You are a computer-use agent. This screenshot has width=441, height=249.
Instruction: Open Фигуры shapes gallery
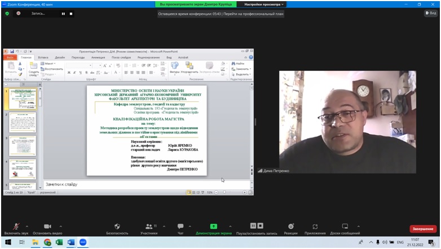tap(175, 68)
